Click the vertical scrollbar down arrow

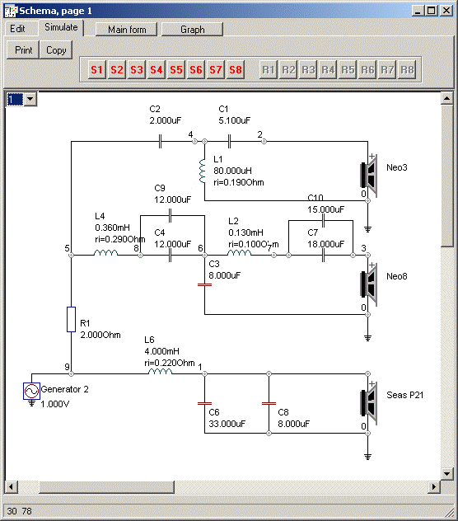pyautogui.click(x=446, y=474)
